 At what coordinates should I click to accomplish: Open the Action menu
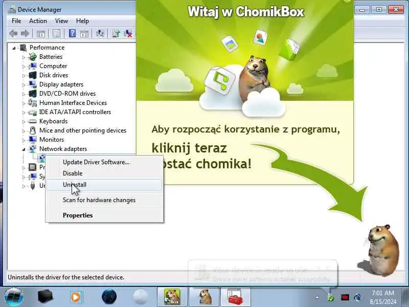(x=38, y=21)
